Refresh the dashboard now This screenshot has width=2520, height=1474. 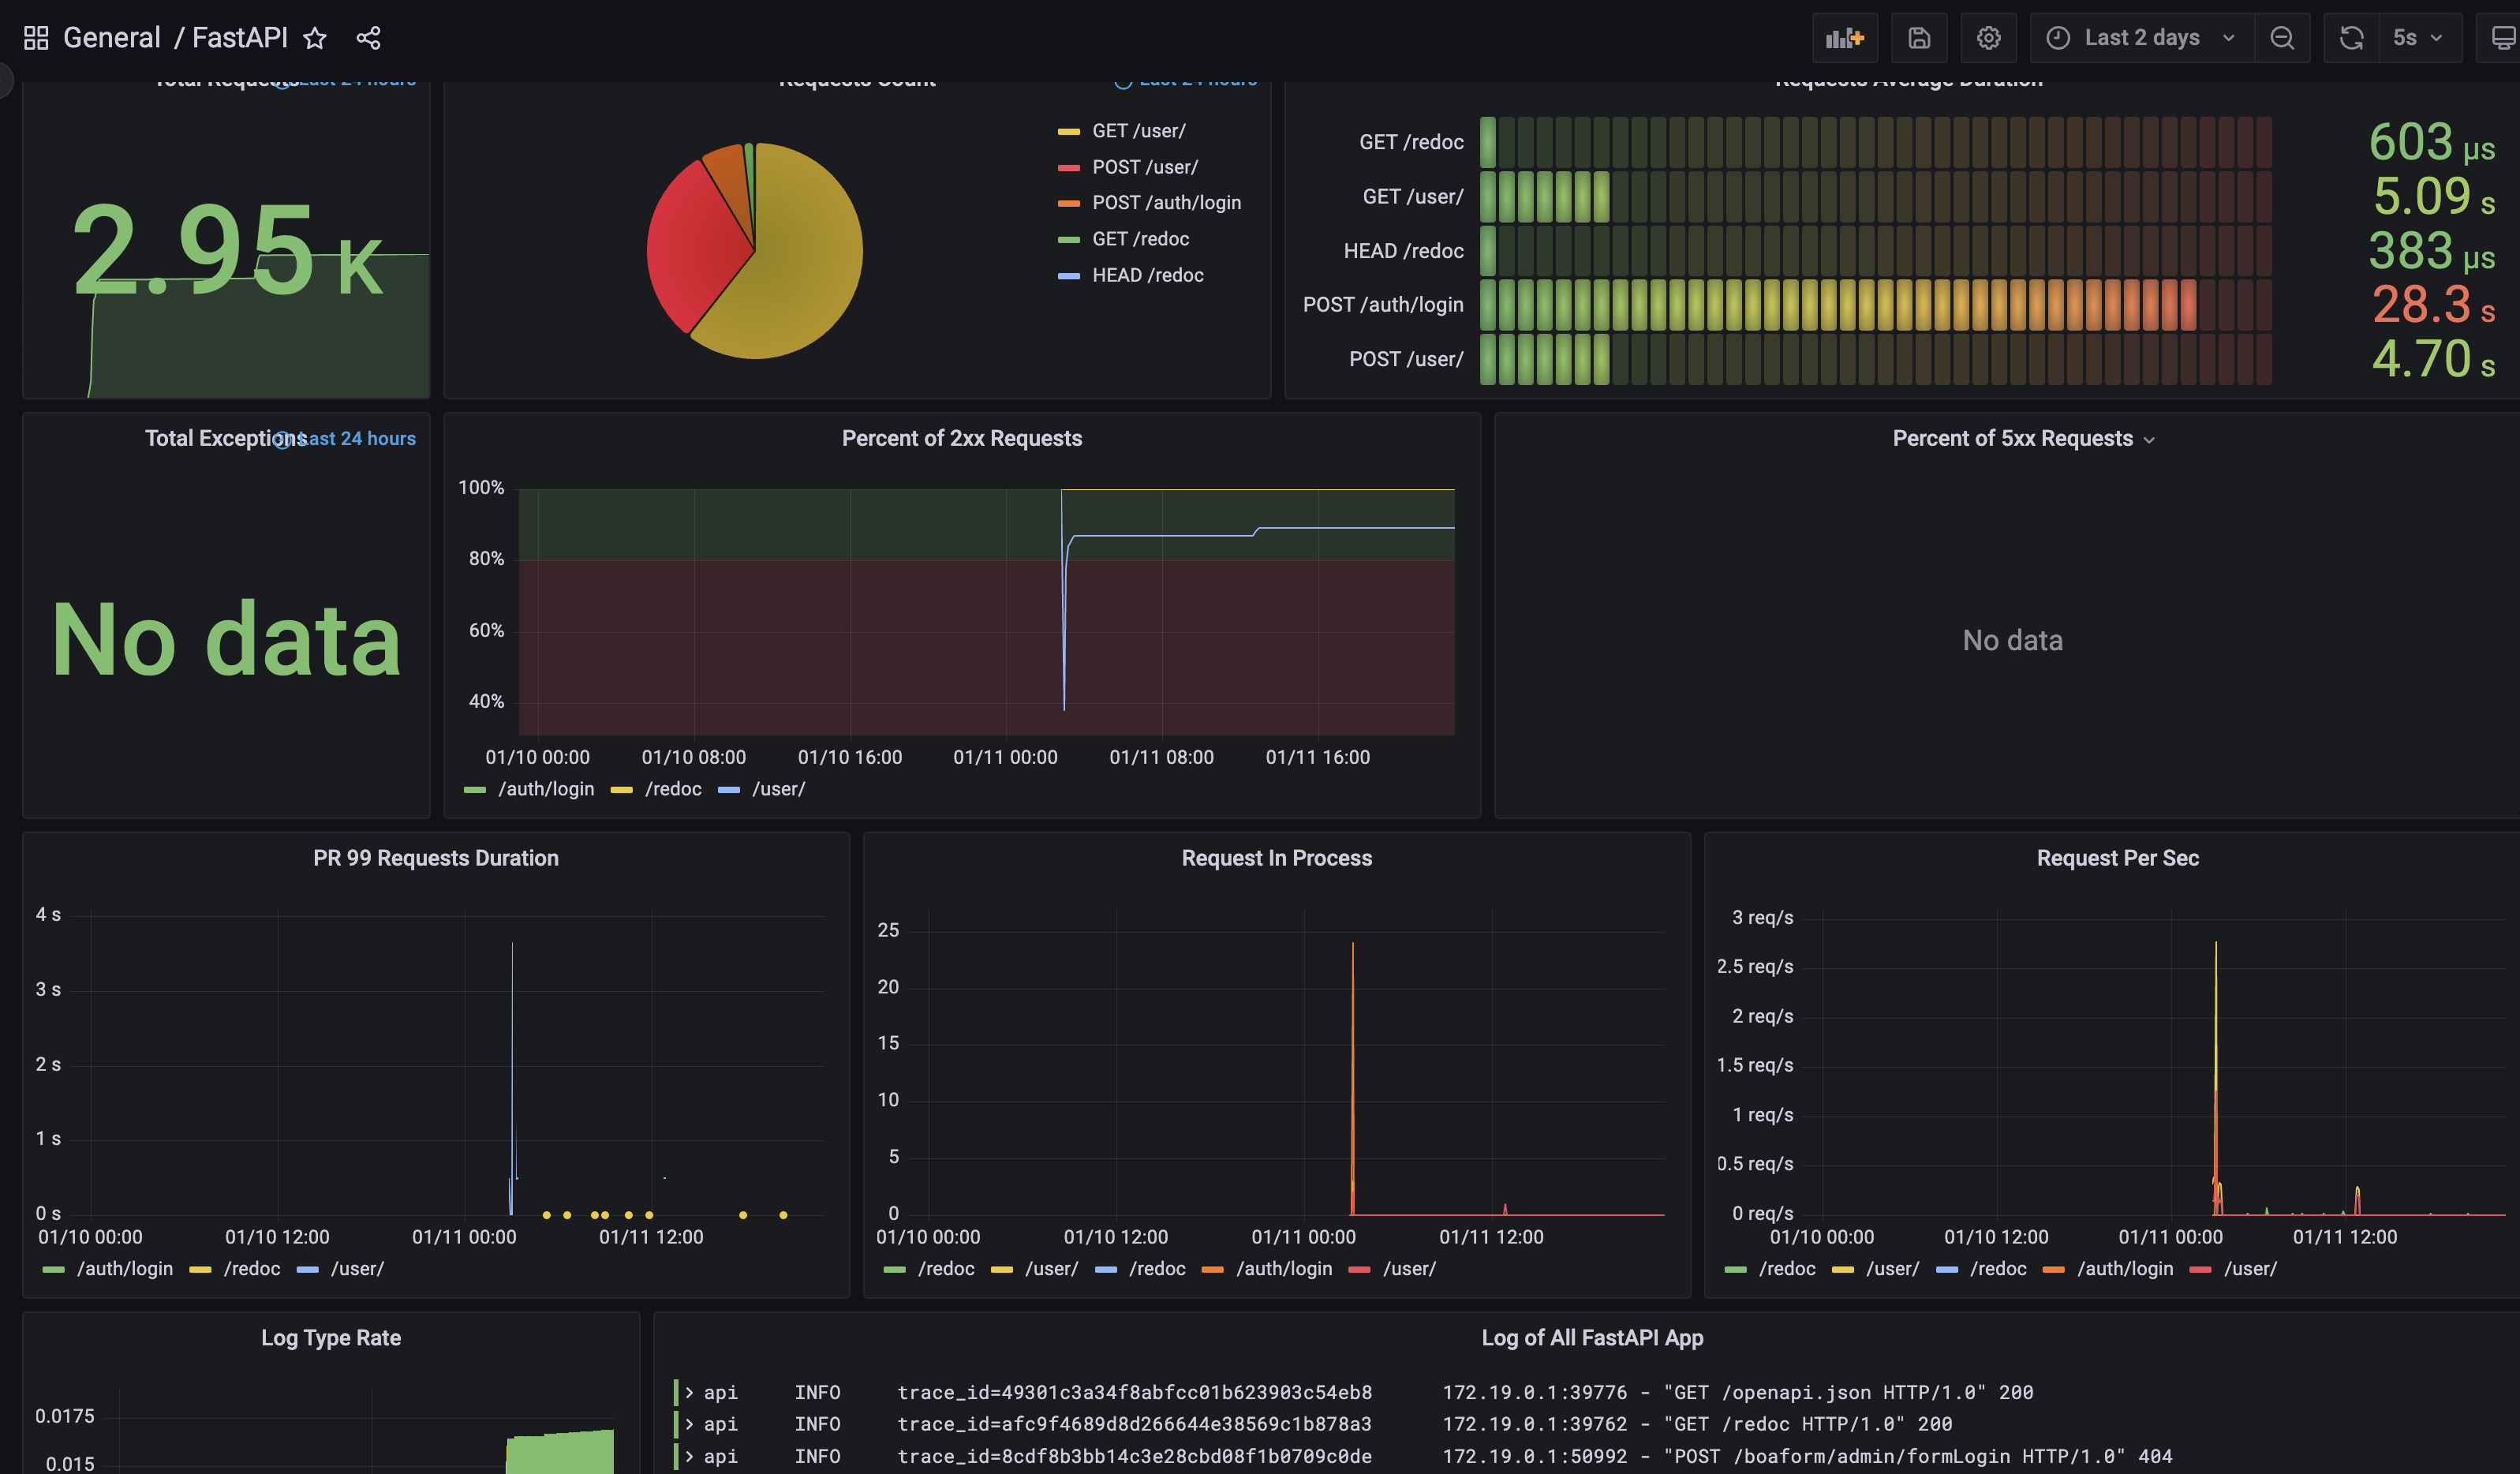point(2351,38)
